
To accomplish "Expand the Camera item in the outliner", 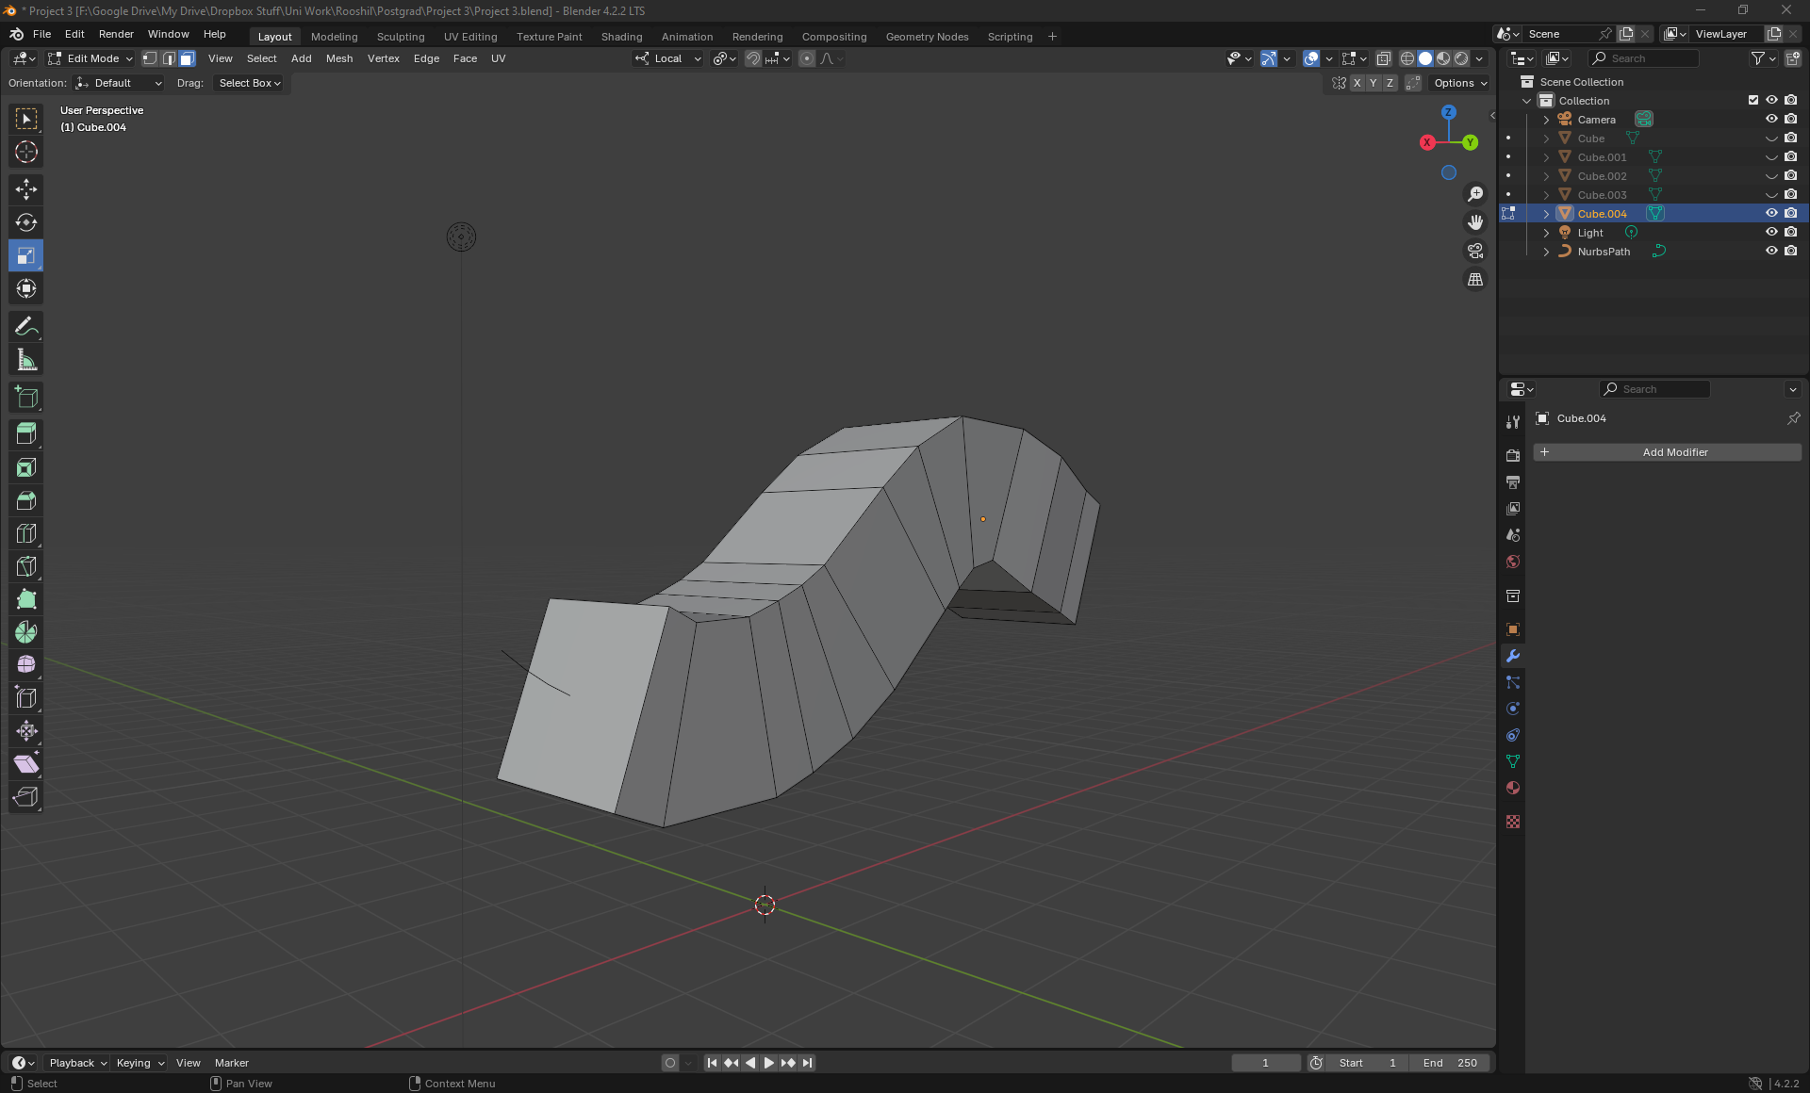I will [x=1546, y=120].
